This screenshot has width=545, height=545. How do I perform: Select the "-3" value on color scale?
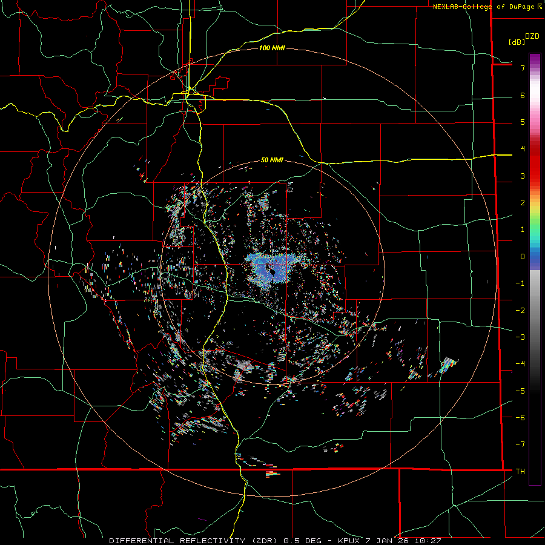520,337
